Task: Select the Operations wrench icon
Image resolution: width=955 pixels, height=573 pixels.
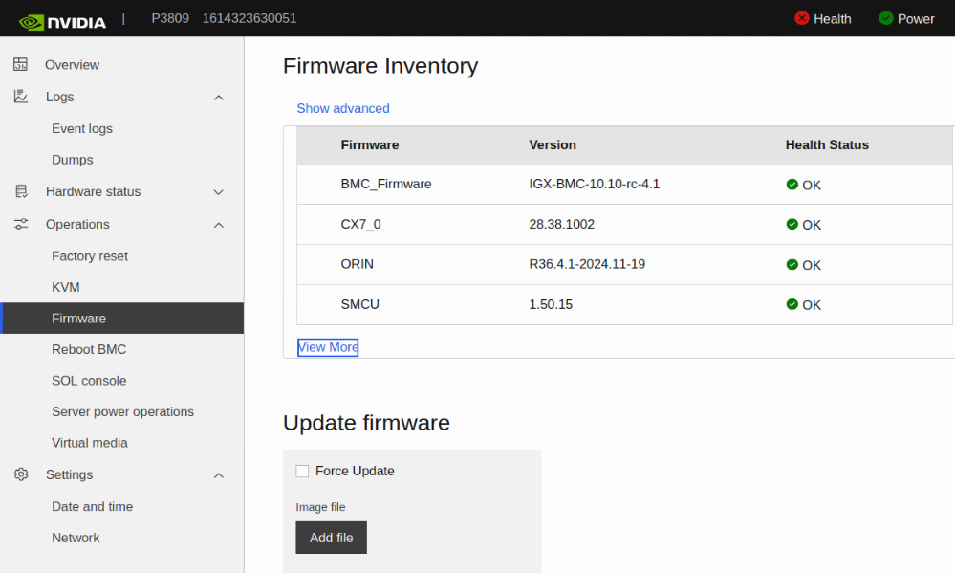Action: (x=20, y=224)
